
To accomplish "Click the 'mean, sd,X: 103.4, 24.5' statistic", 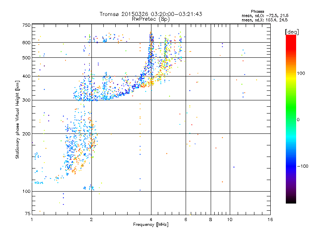I will pyautogui.click(x=264, y=20).
